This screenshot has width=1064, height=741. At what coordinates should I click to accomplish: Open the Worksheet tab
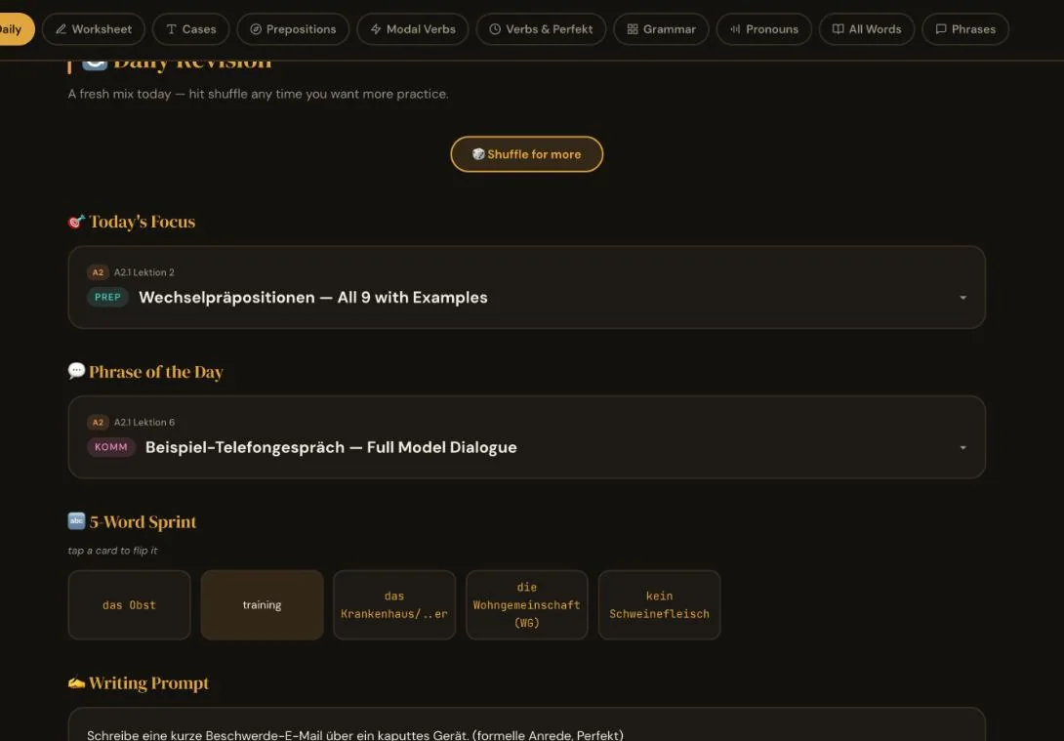(x=94, y=29)
